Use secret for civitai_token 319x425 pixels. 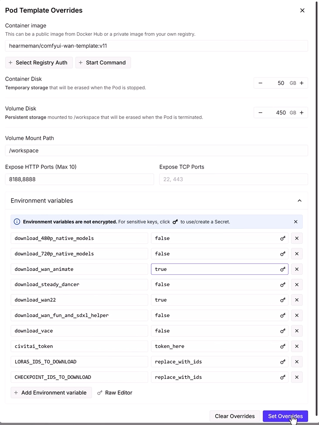[x=283, y=346]
